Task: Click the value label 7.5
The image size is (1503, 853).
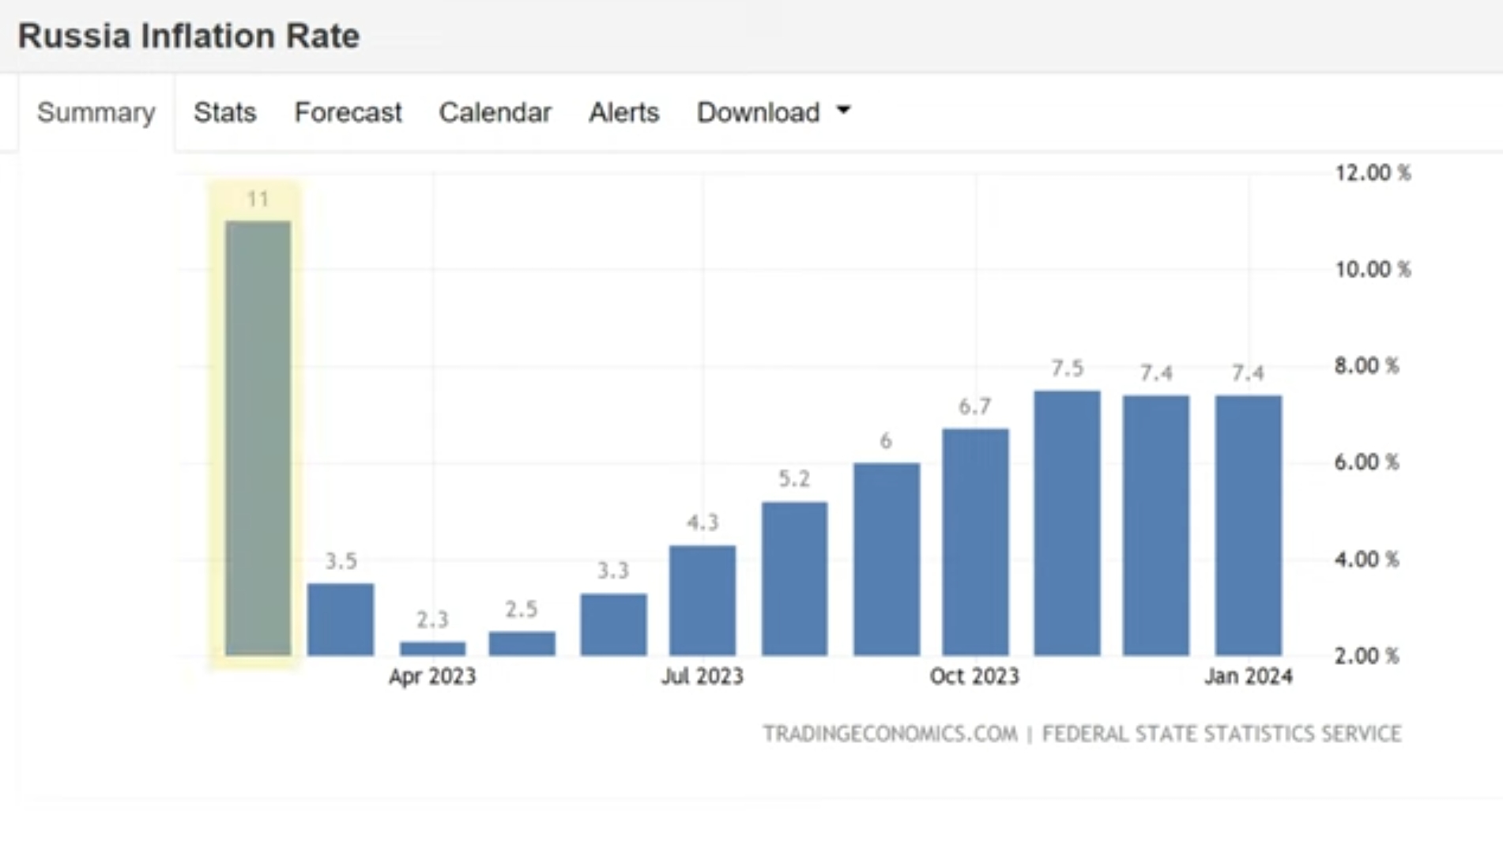Action: (x=1067, y=368)
